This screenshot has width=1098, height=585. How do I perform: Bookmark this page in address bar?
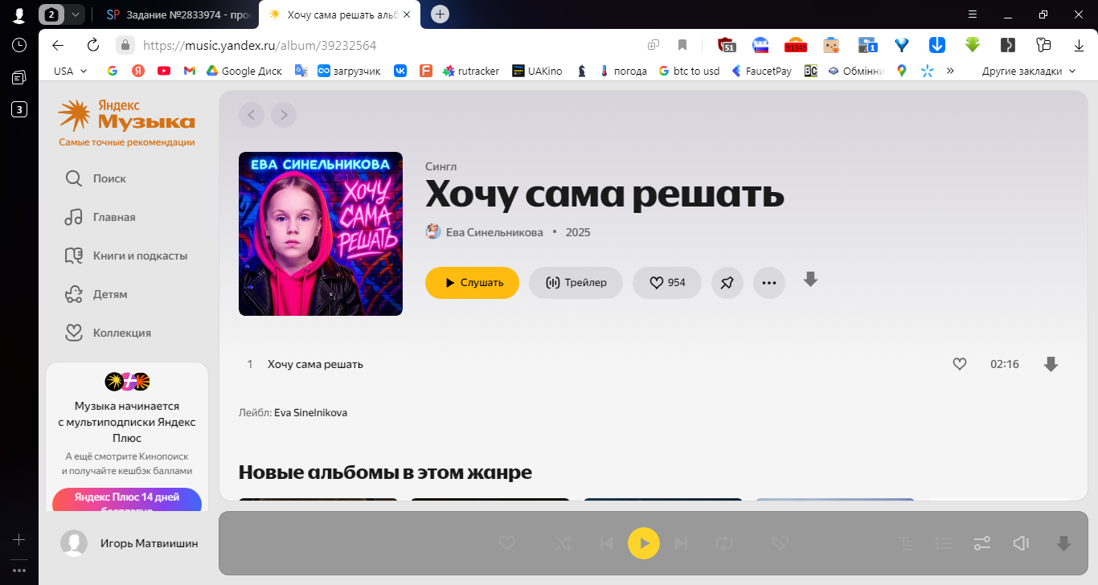tap(682, 45)
